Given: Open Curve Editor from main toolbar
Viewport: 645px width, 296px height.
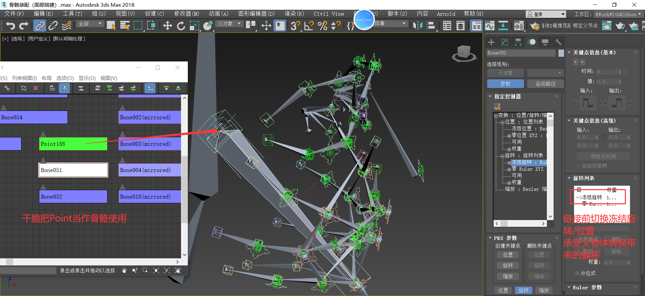Looking at the screenshot, I should (490, 26).
